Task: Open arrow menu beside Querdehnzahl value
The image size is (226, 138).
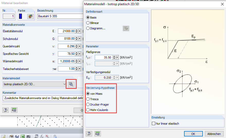Action: [x=80, y=46]
